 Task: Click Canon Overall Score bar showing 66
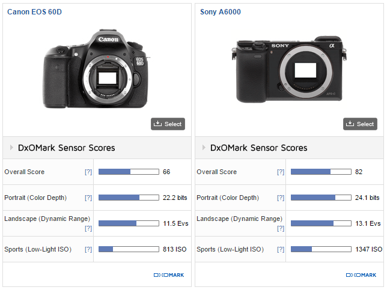pyautogui.click(x=129, y=172)
